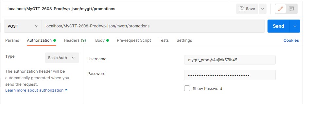Viewport: 311px width, 132px height.
Task: Open the Pre-request Script tab
Action: tap(134, 40)
